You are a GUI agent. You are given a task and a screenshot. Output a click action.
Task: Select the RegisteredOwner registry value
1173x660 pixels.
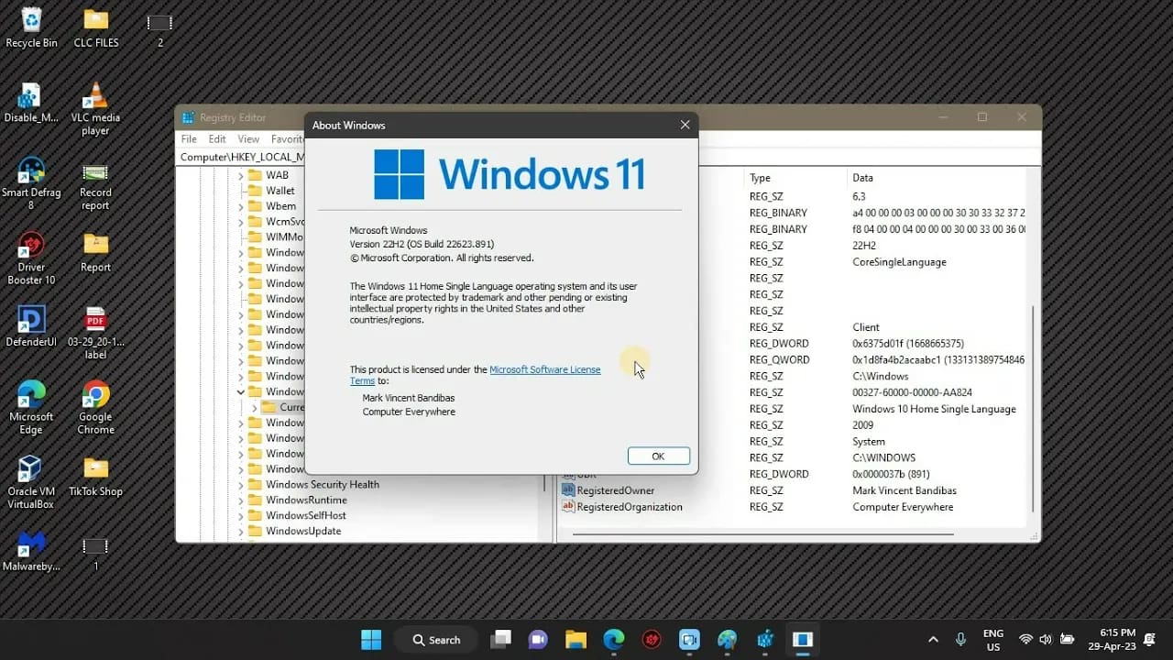[x=616, y=490]
